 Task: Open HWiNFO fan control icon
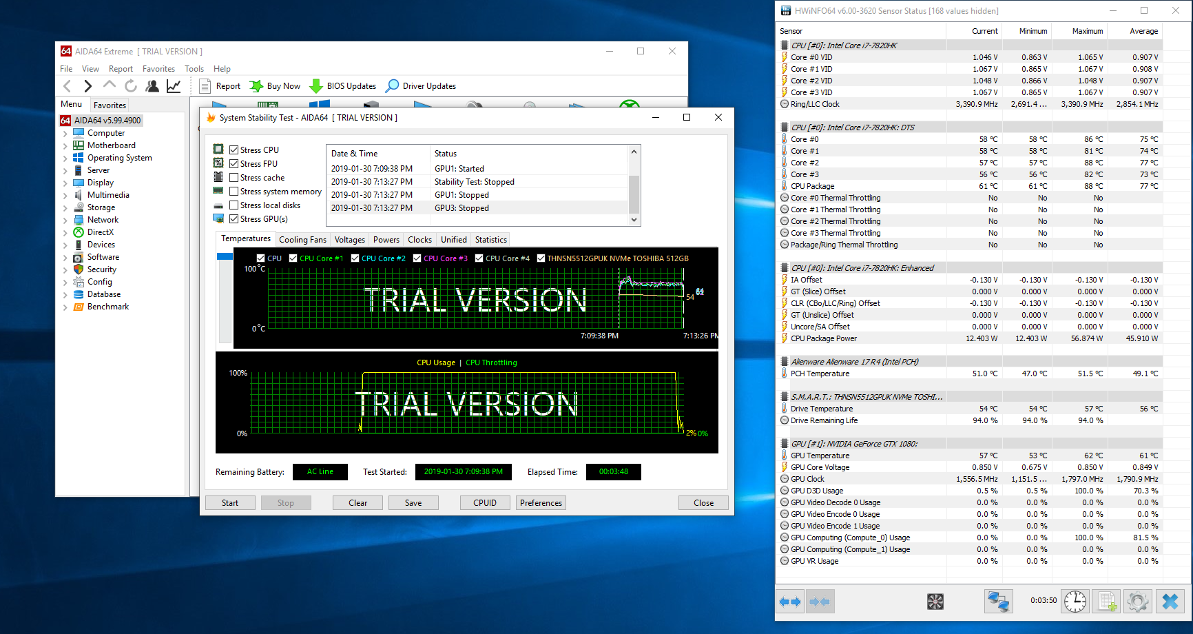(x=935, y=602)
